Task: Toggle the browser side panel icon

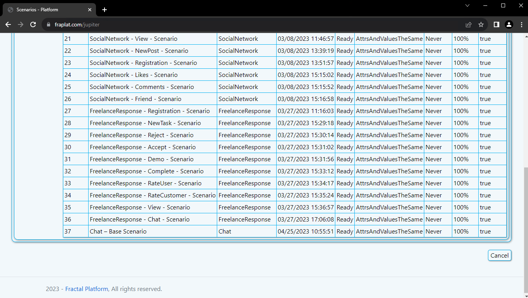Action: pos(496,24)
